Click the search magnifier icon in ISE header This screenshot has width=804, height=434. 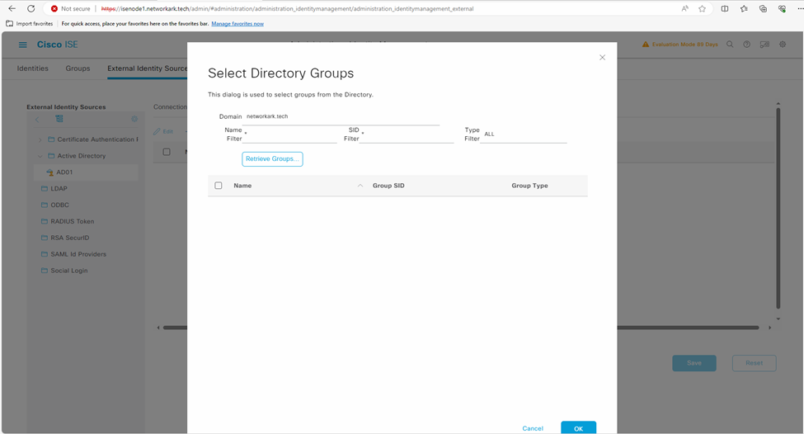pos(730,45)
